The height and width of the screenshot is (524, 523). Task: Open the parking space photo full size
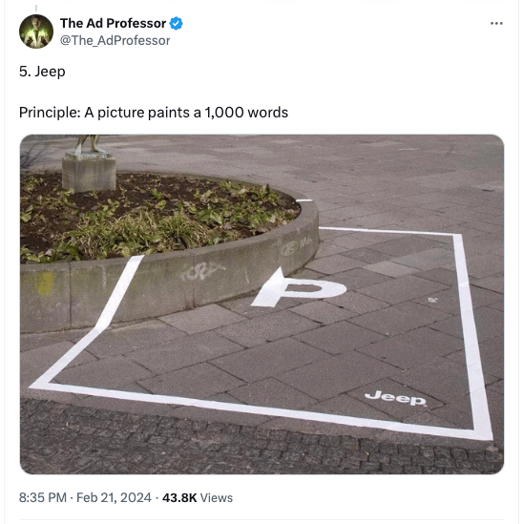(261, 304)
